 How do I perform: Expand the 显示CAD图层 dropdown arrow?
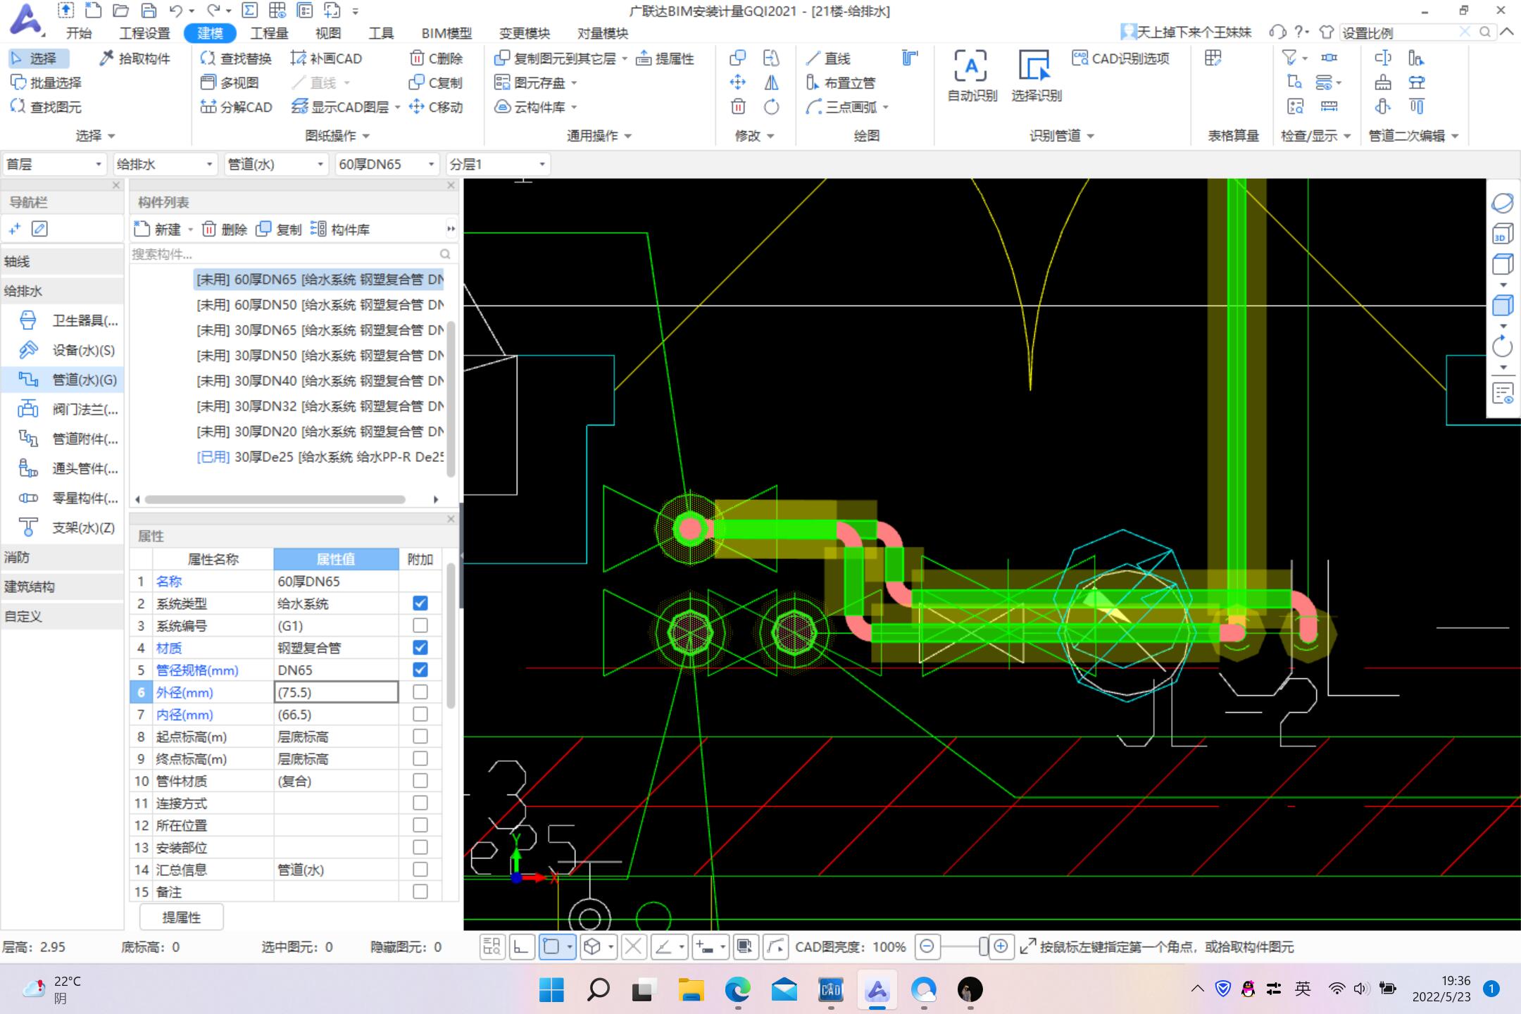(397, 108)
